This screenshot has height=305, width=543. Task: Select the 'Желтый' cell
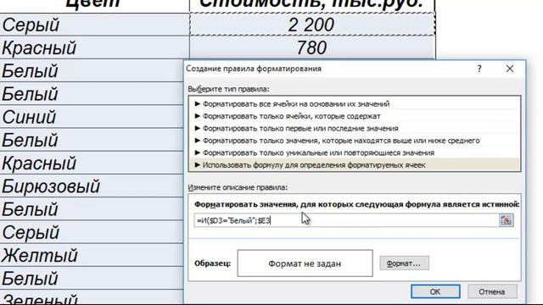(92, 255)
